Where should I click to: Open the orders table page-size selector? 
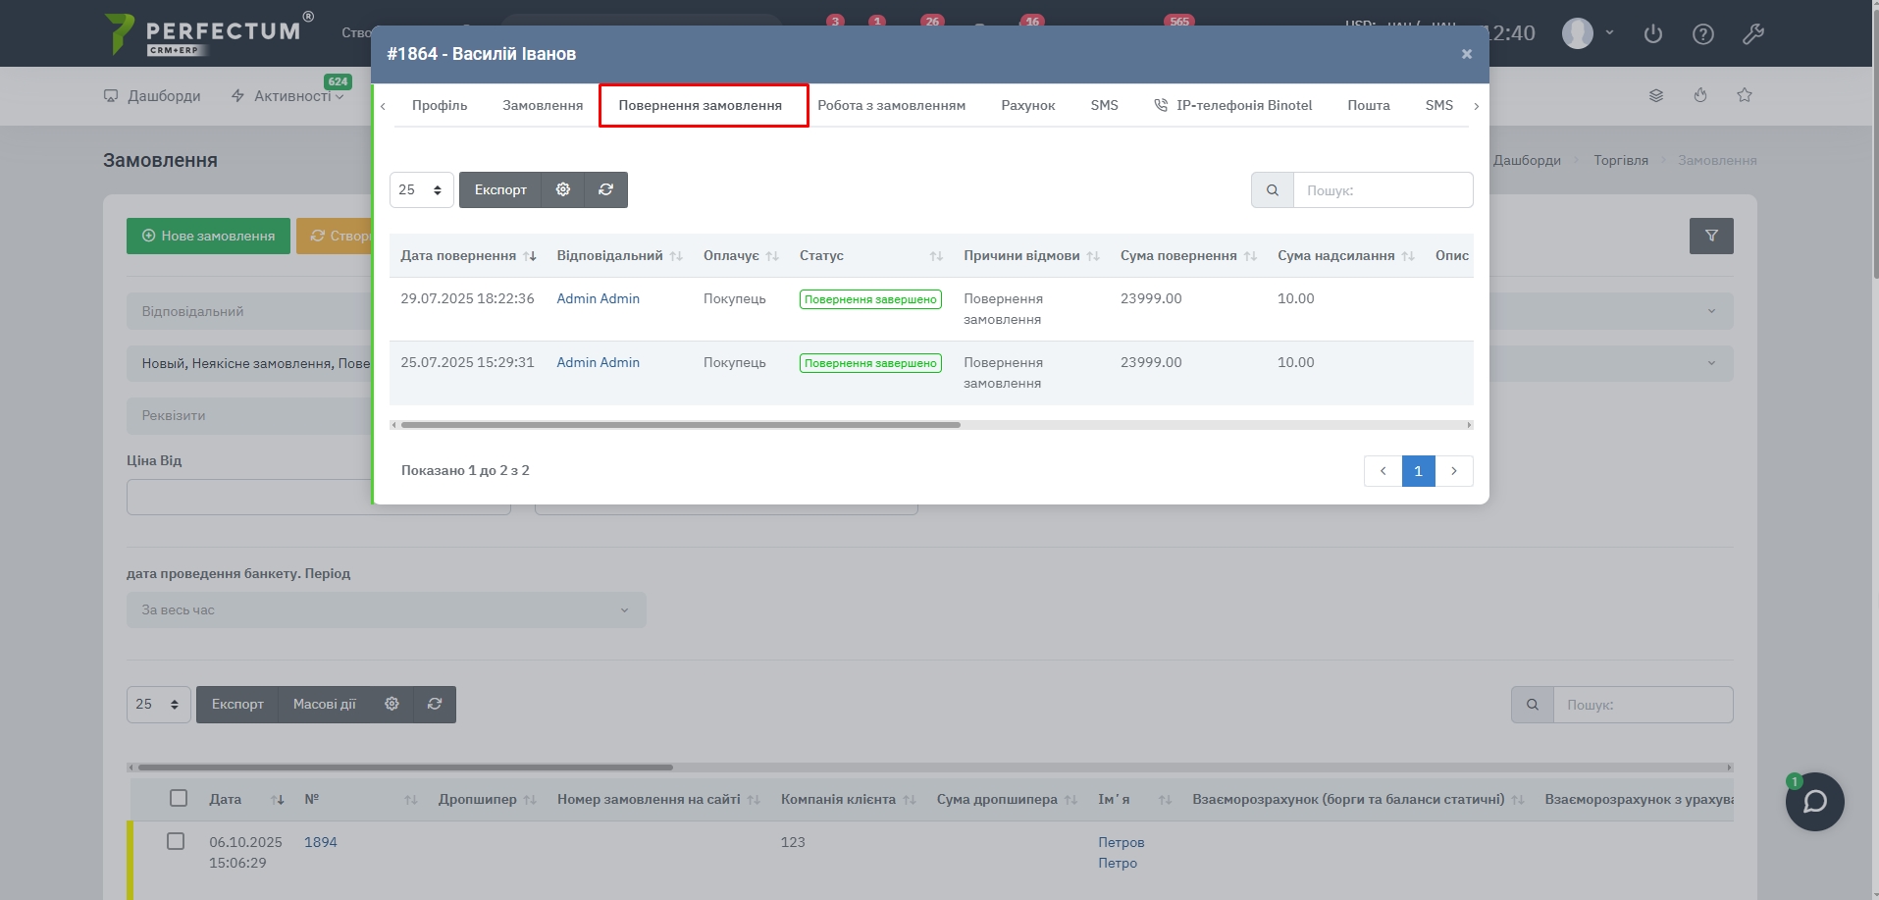point(158,704)
